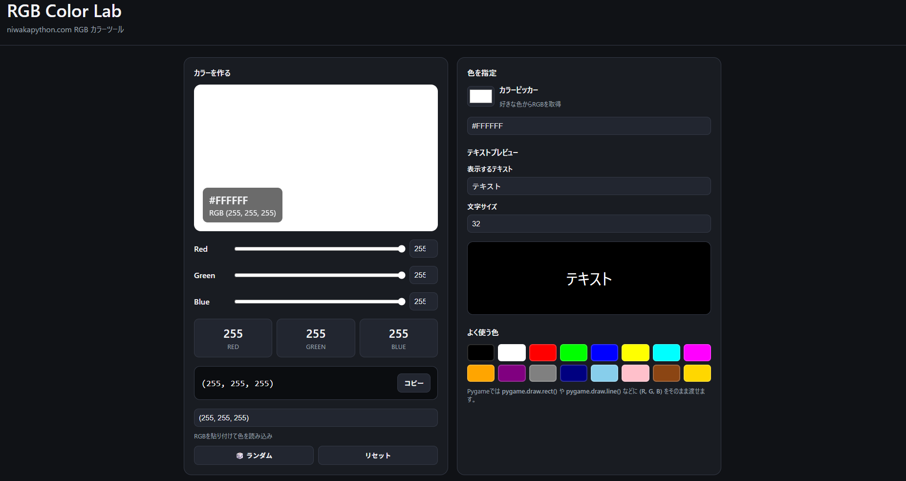Select the purple preset color swatch
906x481 pixels.
(x=512, y=373)
